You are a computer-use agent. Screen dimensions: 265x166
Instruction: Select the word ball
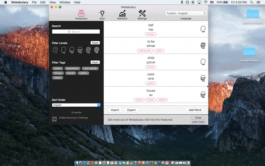(x=151, y=25)
